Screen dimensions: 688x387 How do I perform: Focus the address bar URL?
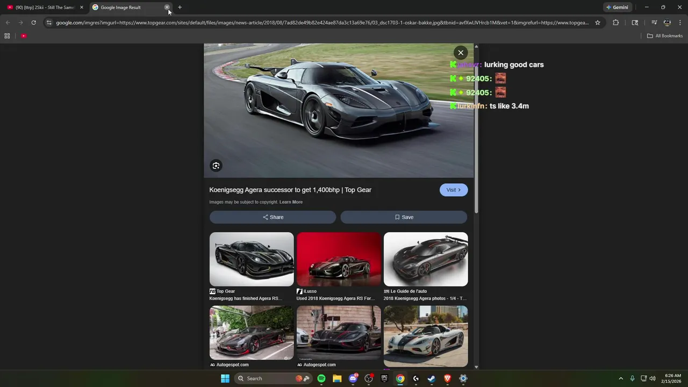coord(322,23)
